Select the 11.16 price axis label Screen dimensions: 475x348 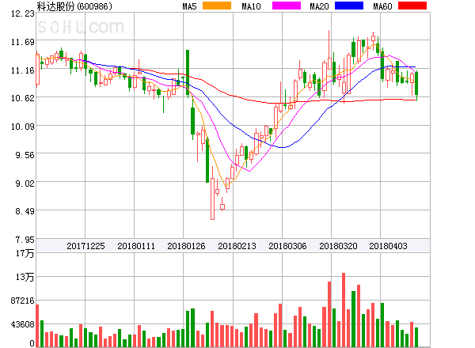23,70
